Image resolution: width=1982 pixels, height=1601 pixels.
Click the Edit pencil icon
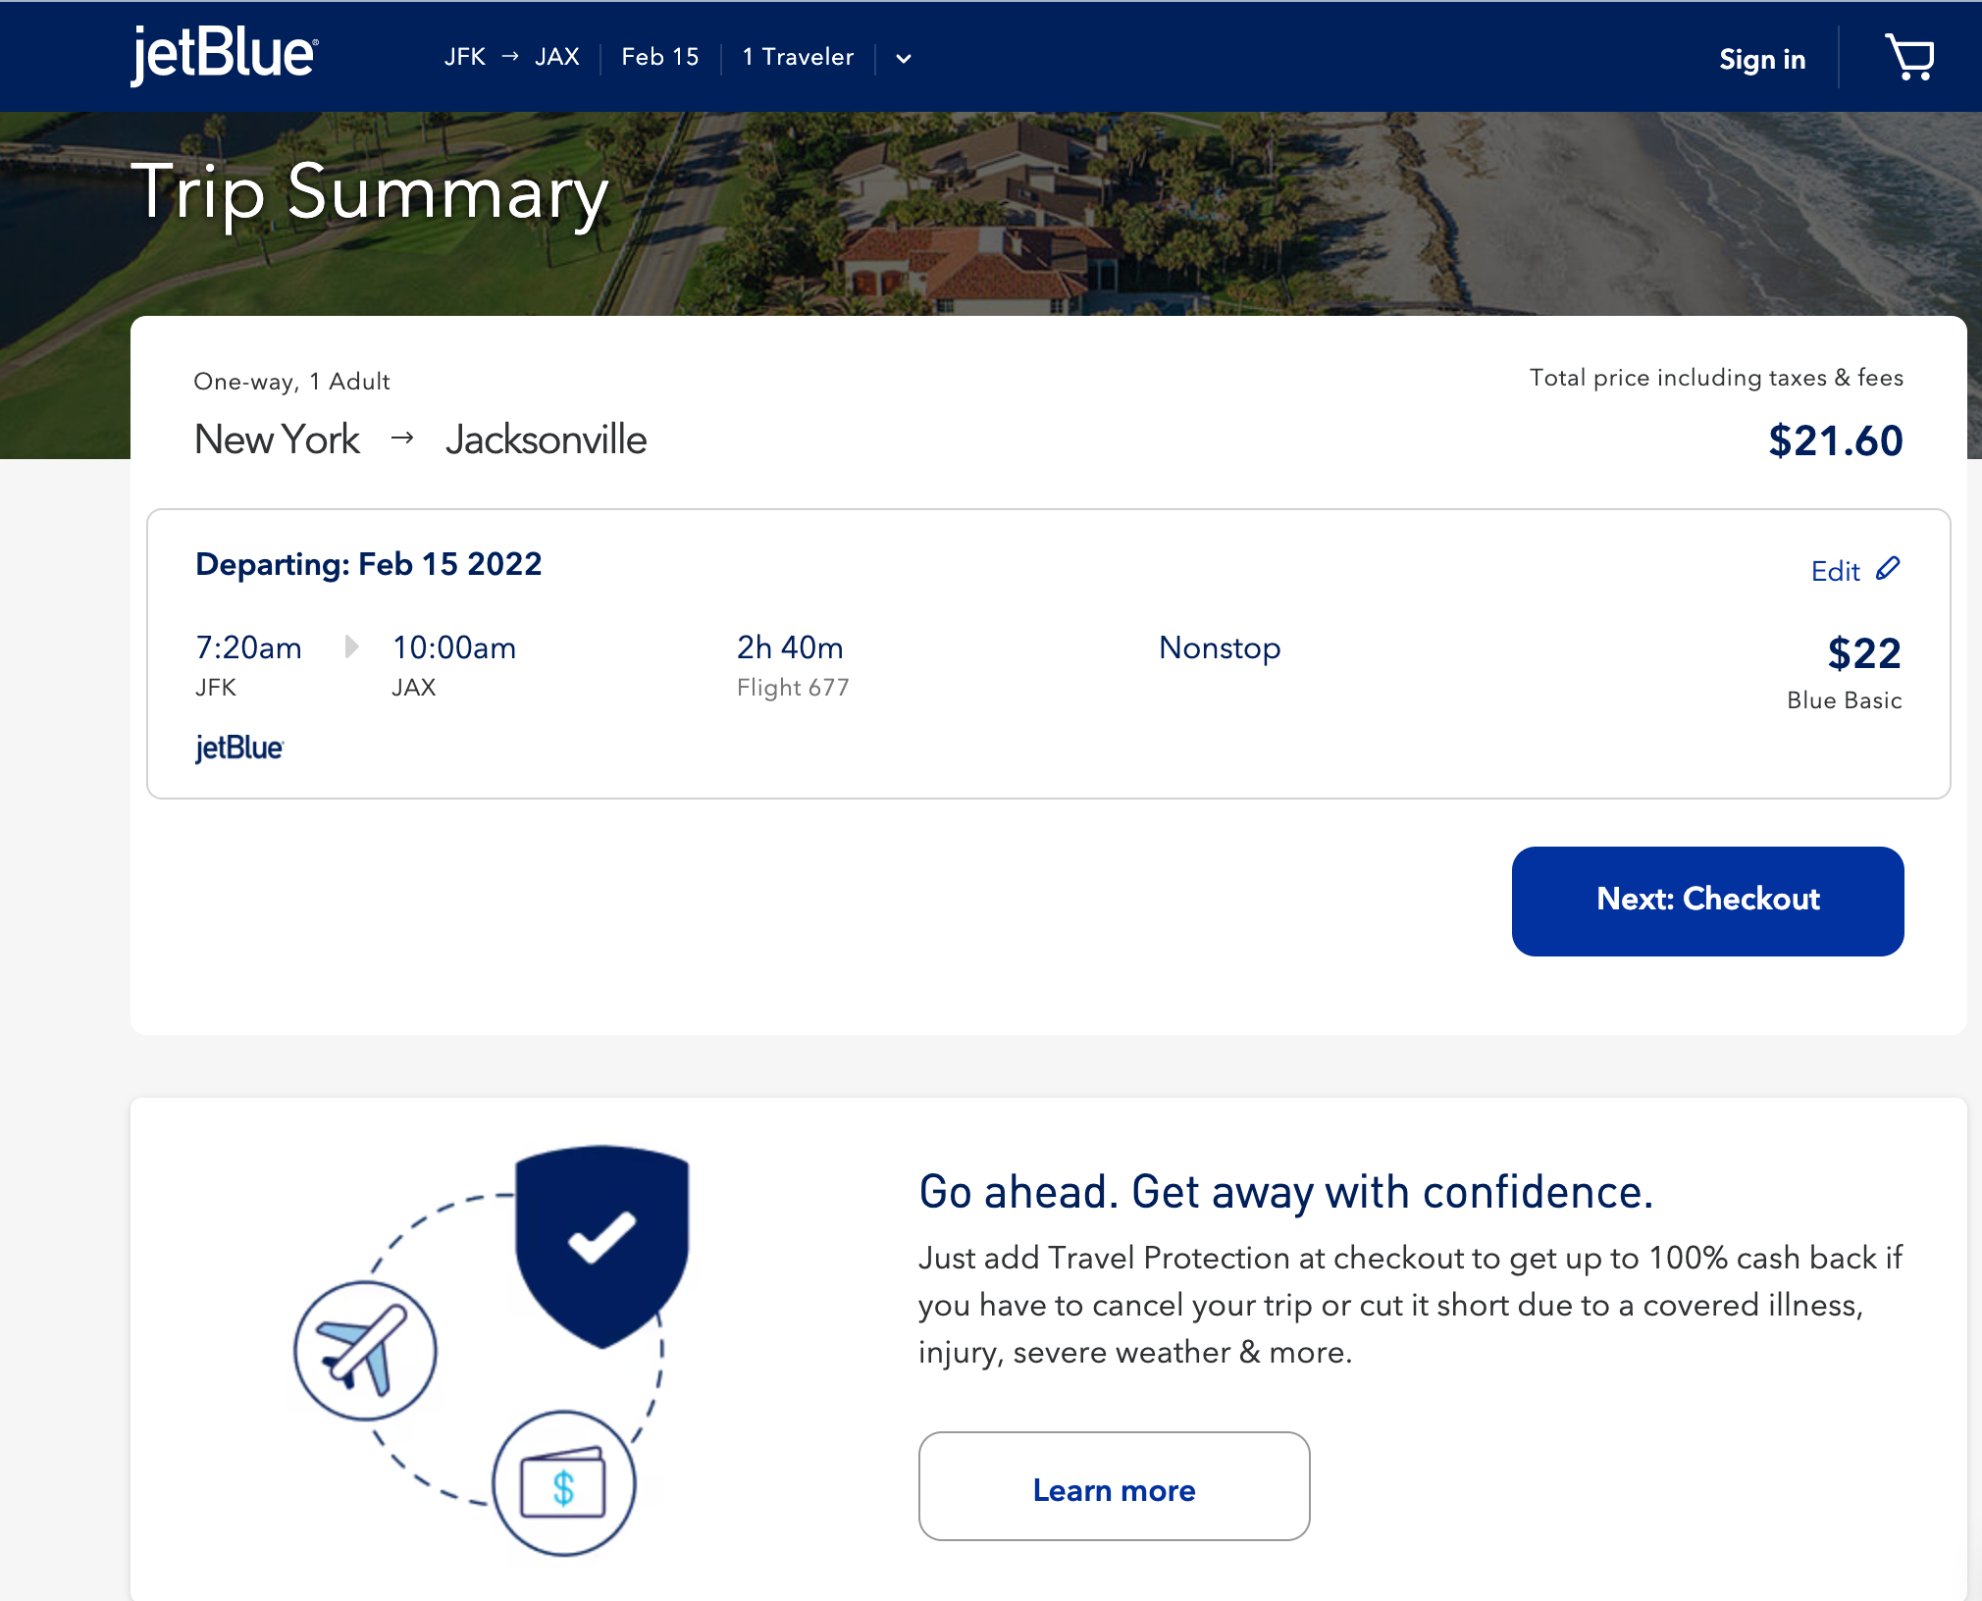[x=1888, y=569]
